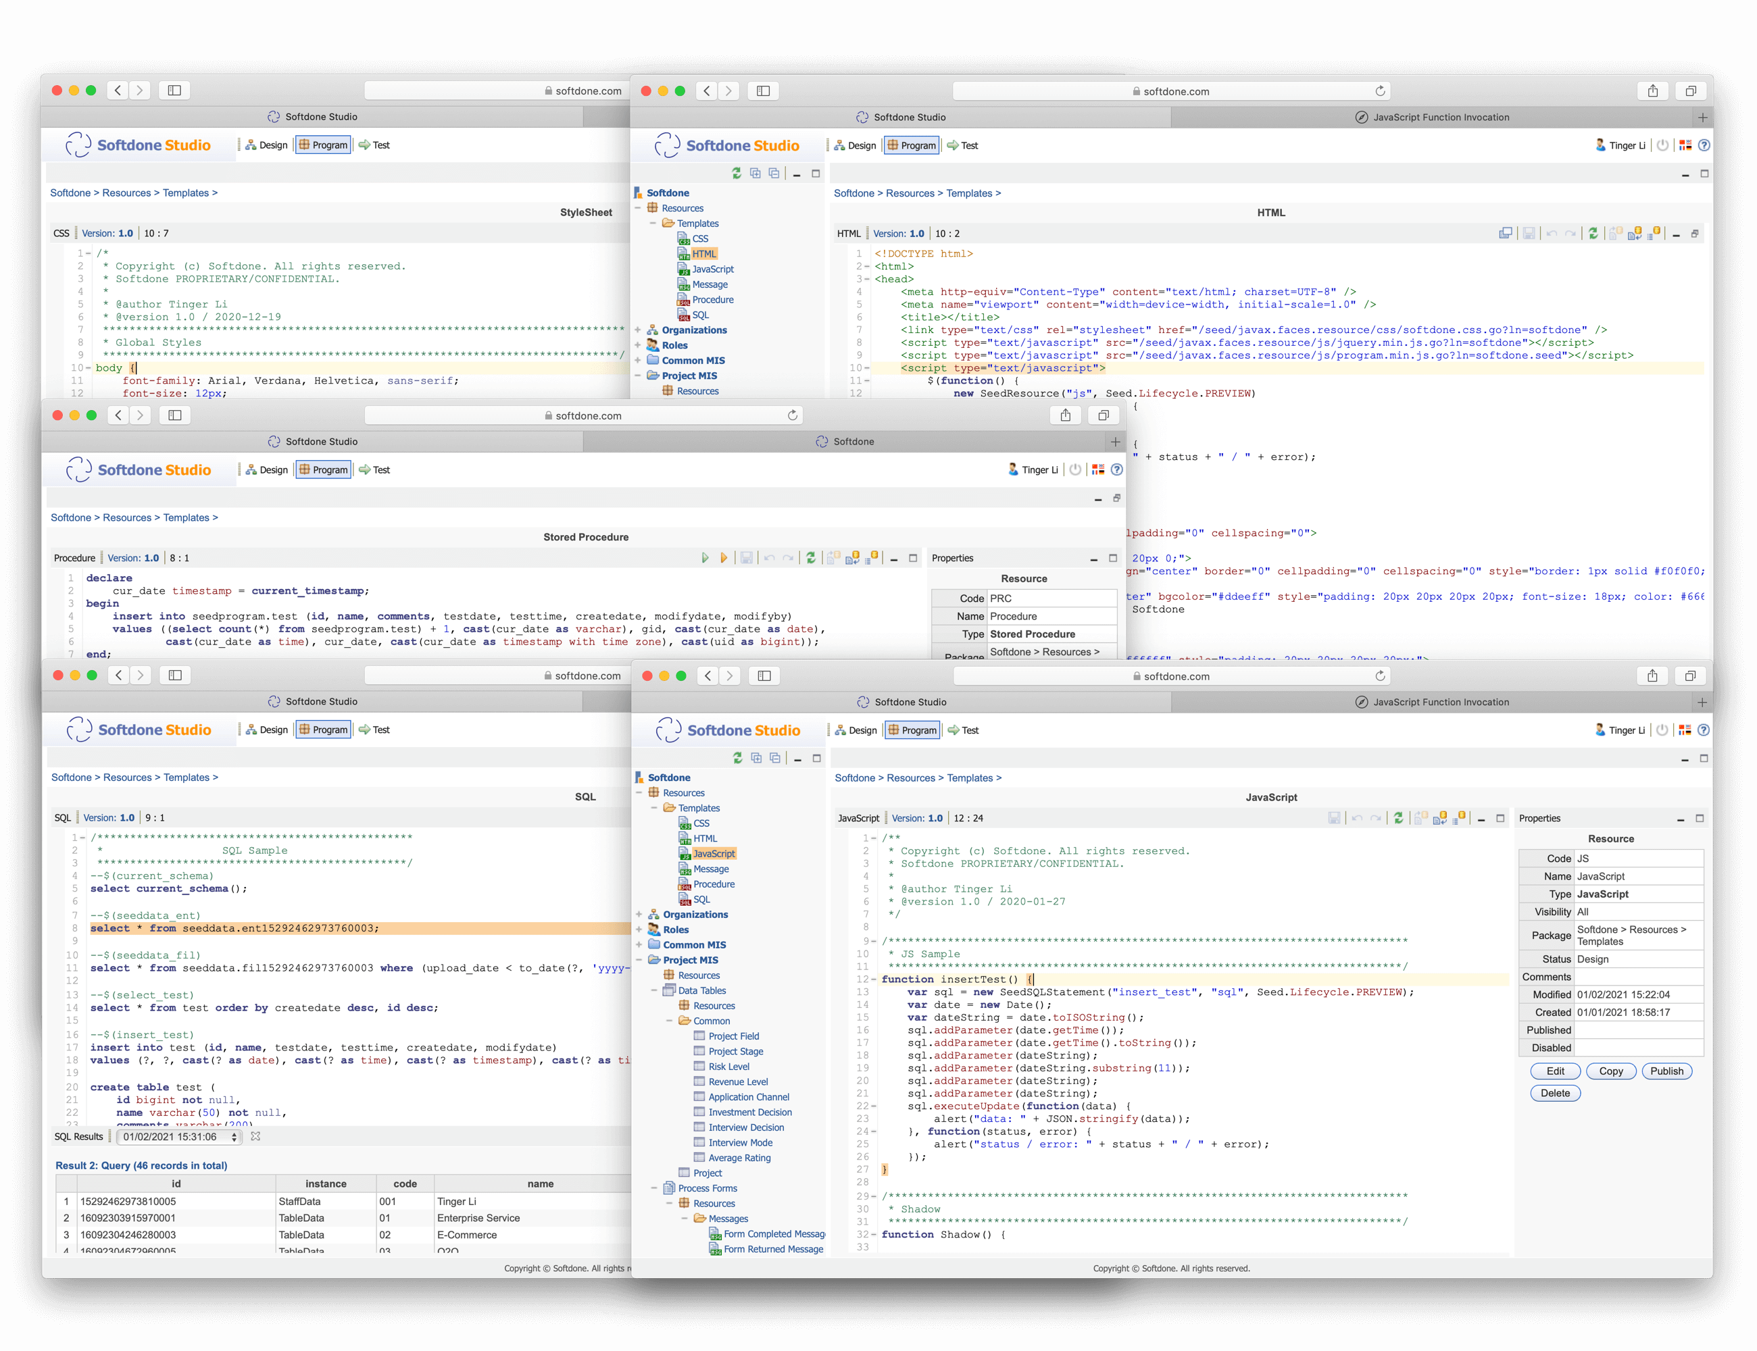Share the page from JavaScript browser window

click(1652, 676)
